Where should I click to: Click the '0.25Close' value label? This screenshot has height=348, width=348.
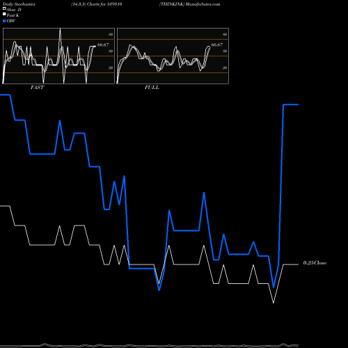coord(315,263)
